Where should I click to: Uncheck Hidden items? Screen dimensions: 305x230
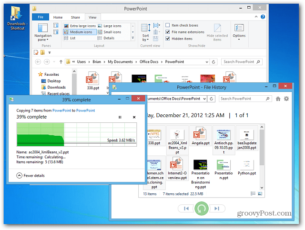[179, 39]
